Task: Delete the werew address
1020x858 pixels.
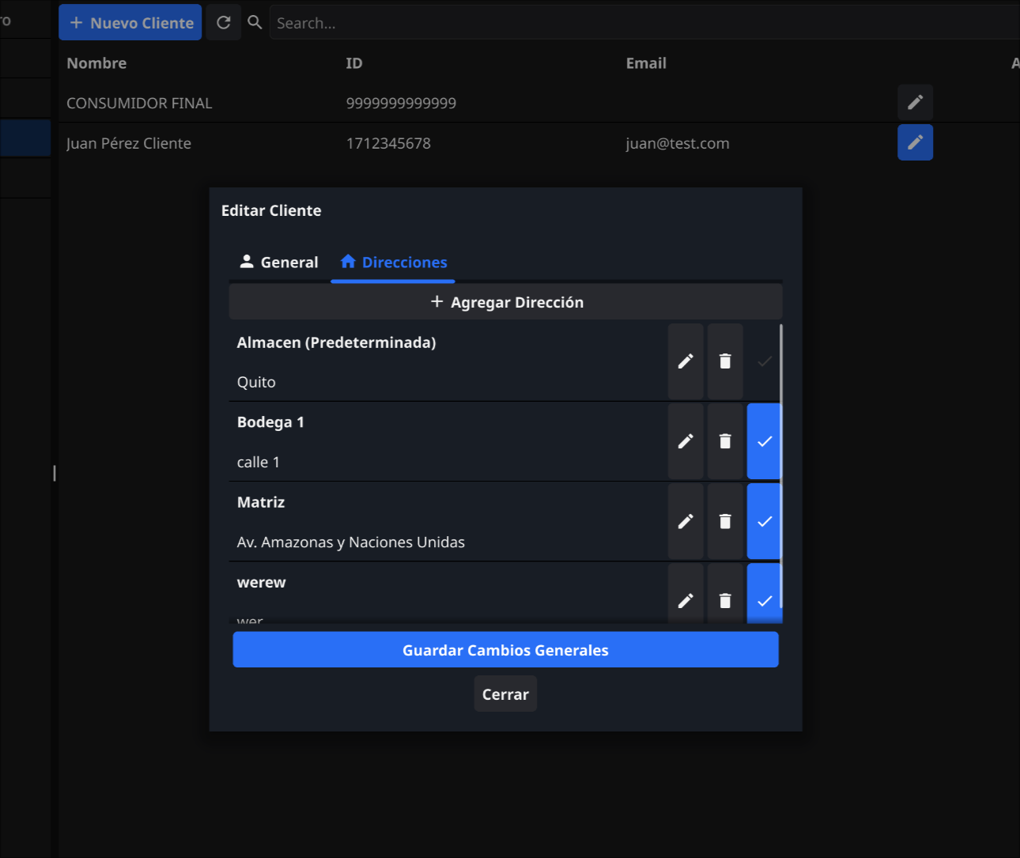Action: click(x=725, y=600)
